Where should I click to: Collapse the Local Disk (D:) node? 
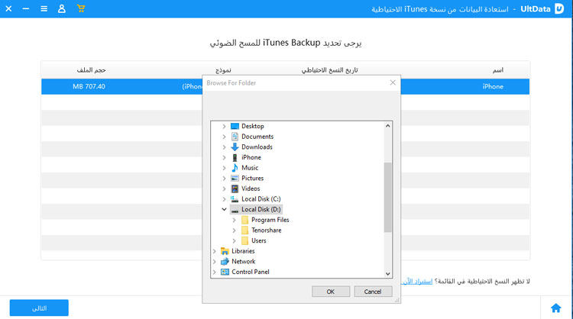point(224,210)
